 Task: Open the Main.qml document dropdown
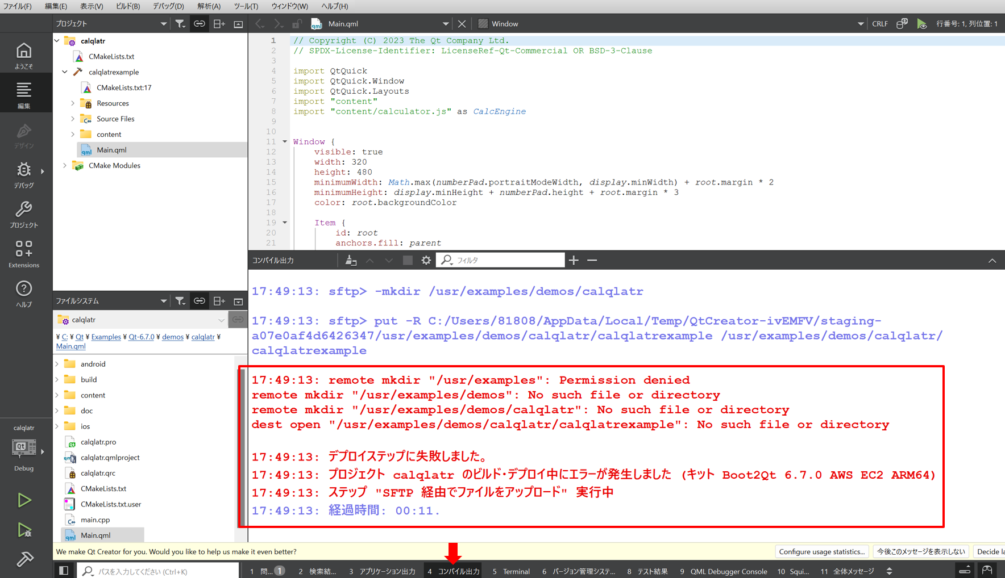(x=445, y=24)
